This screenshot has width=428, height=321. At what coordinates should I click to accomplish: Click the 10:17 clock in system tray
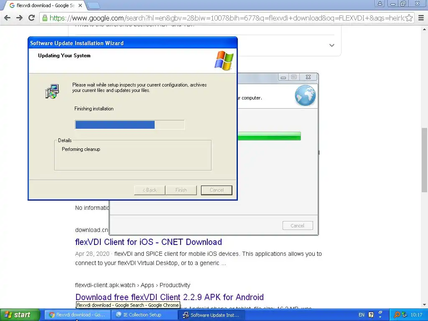point(416,315)
